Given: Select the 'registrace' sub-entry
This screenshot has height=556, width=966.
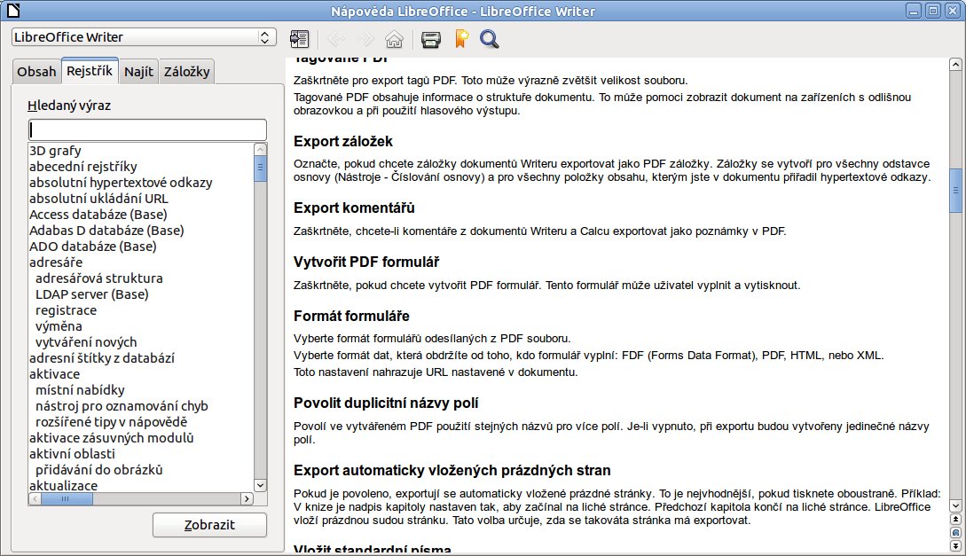Looking at the screenshot, I should pos(66,310).
